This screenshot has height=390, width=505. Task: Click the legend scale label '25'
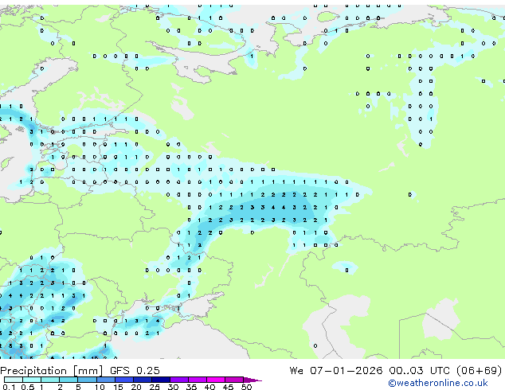click(155, 387)
